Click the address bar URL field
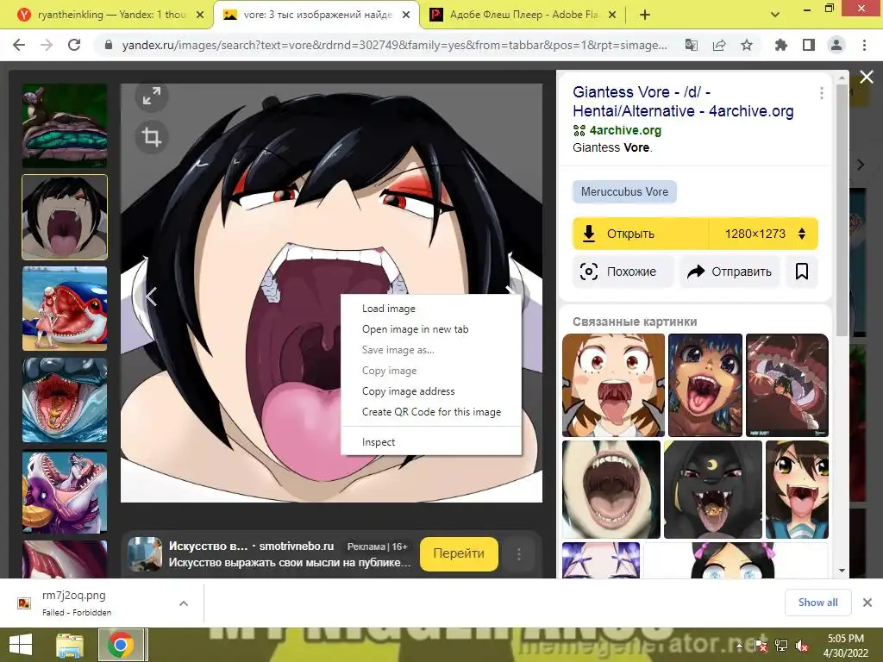 [x=394, y=45]
